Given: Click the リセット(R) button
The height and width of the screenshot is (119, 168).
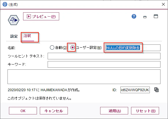Looking at the screenshot, I should coord(145,111).
